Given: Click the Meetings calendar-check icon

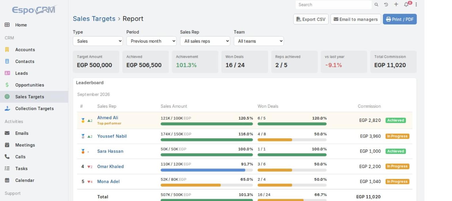Looking at the screenshot, I should [7, 145].
